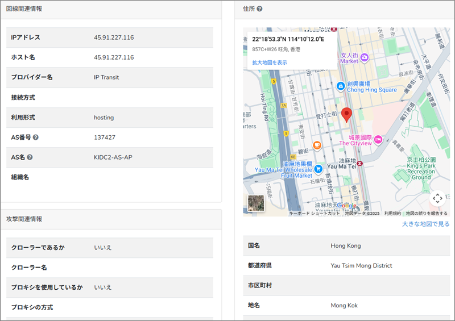The width and height of the screenshot is (455, 321).
Task: Click the red location pin on the map
Action: 347,114
